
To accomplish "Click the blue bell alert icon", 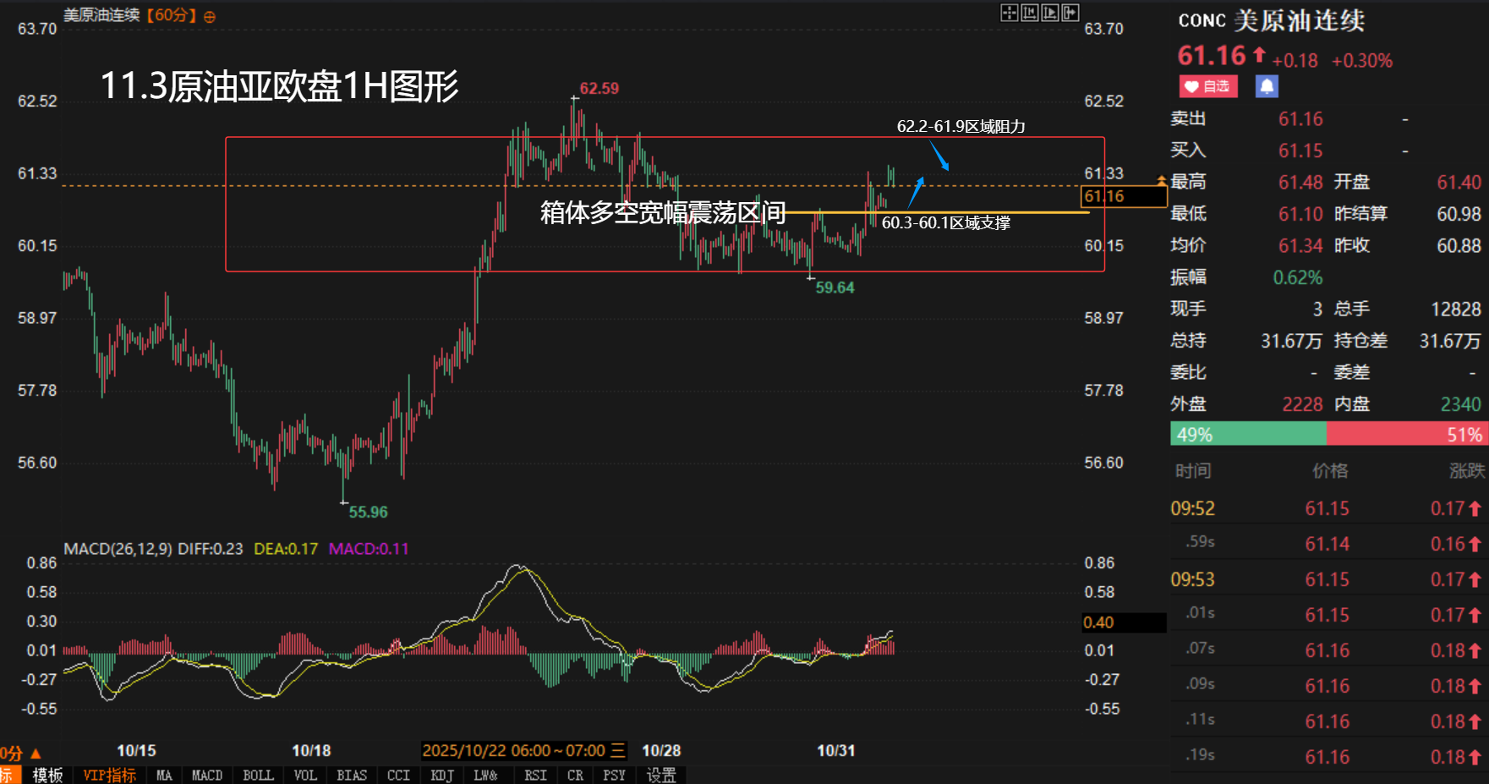I will click(x=1266, y=86).
